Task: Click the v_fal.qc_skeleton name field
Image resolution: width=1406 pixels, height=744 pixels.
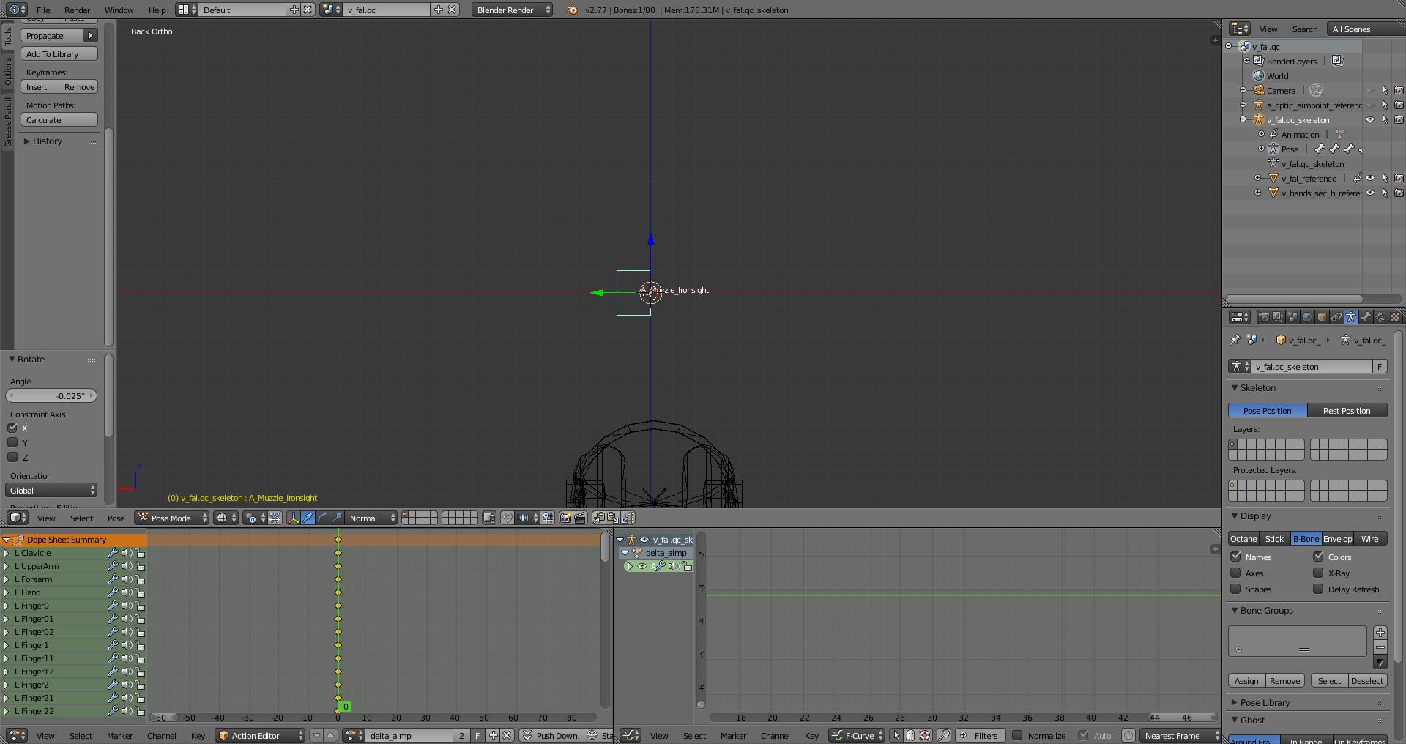Action: point(1310,366)
